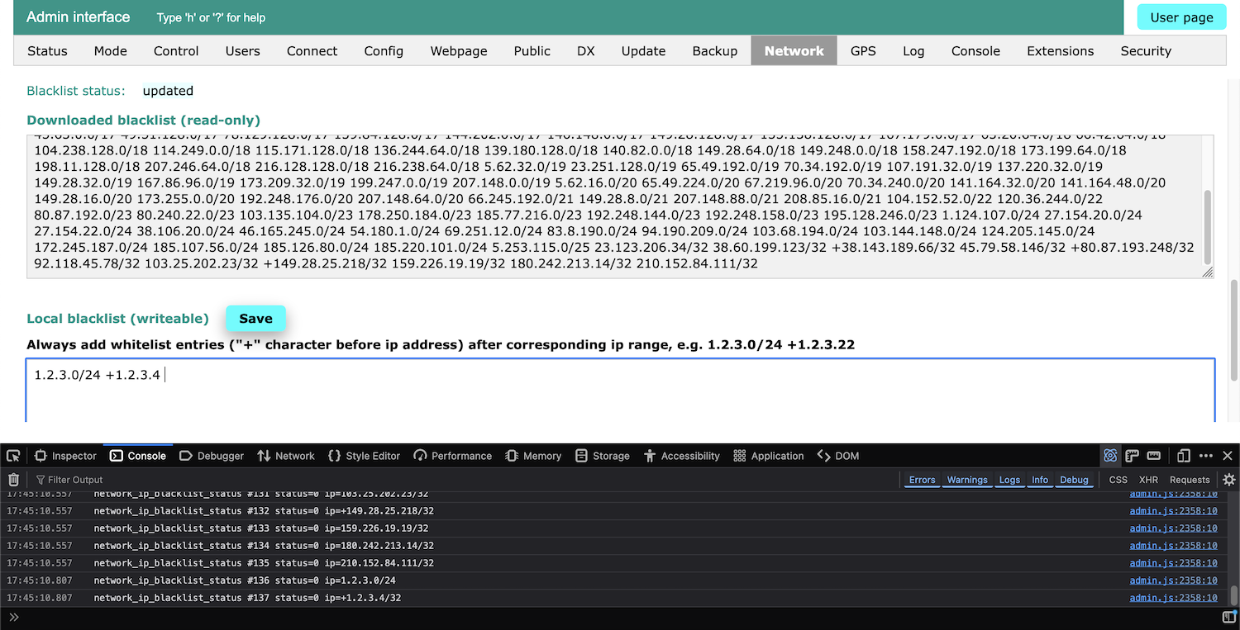Open the devtools Style Editor tab

coord(364,456)
